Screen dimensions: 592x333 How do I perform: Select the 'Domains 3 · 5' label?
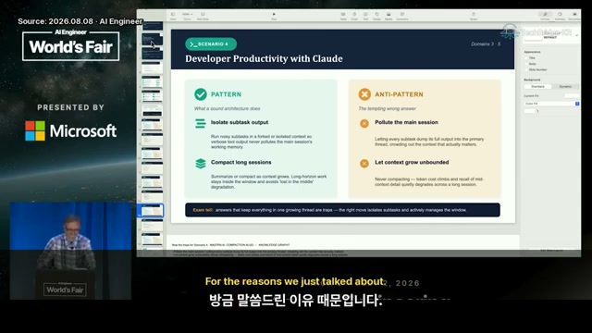pyautogui.click(x=486, y=44)
